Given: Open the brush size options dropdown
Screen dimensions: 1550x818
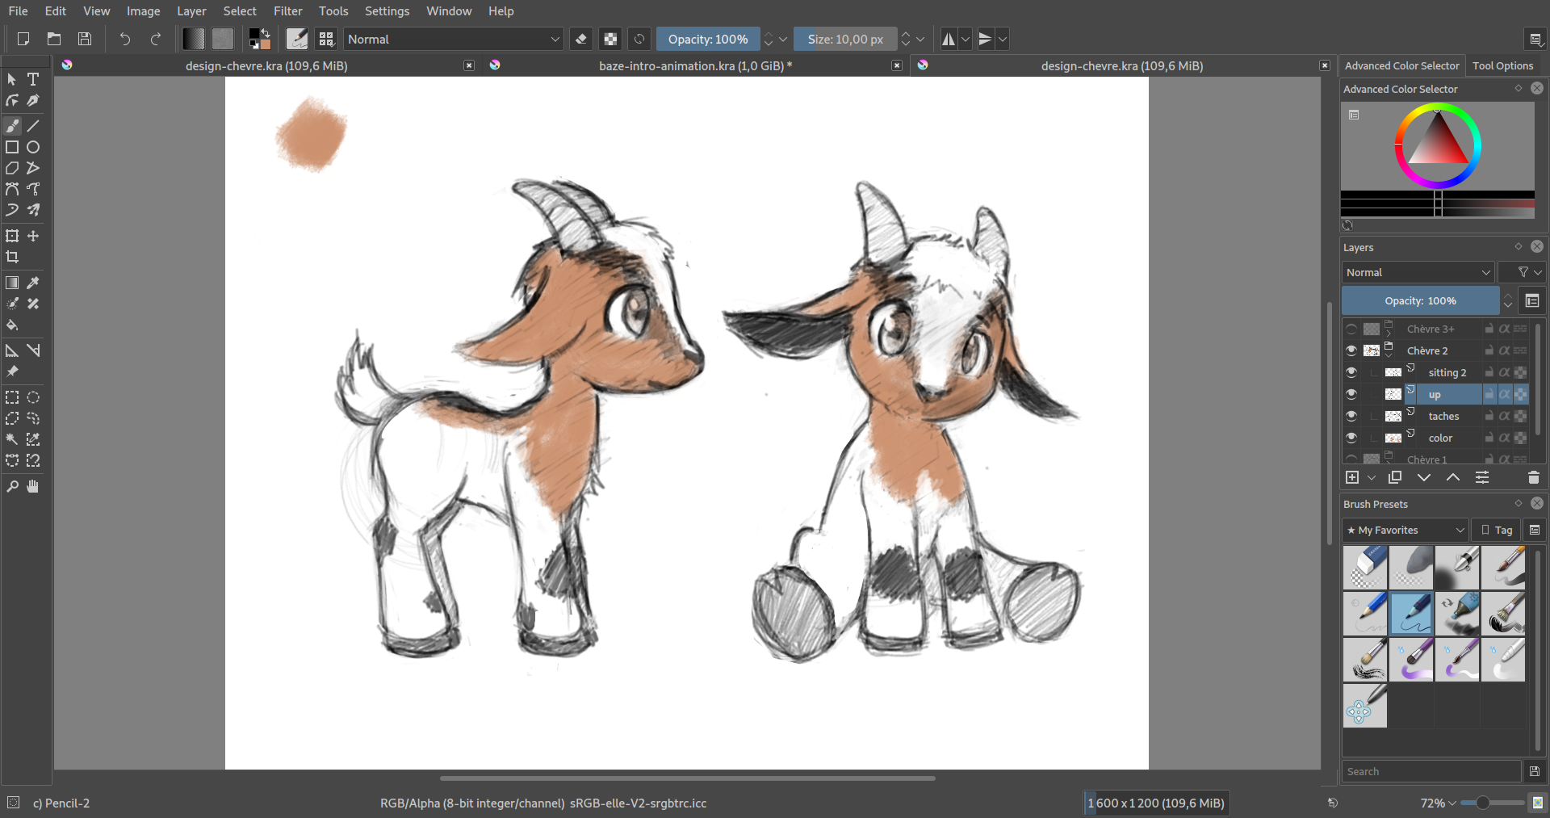Looking at the screenshot, I should [x=920, y=39].
